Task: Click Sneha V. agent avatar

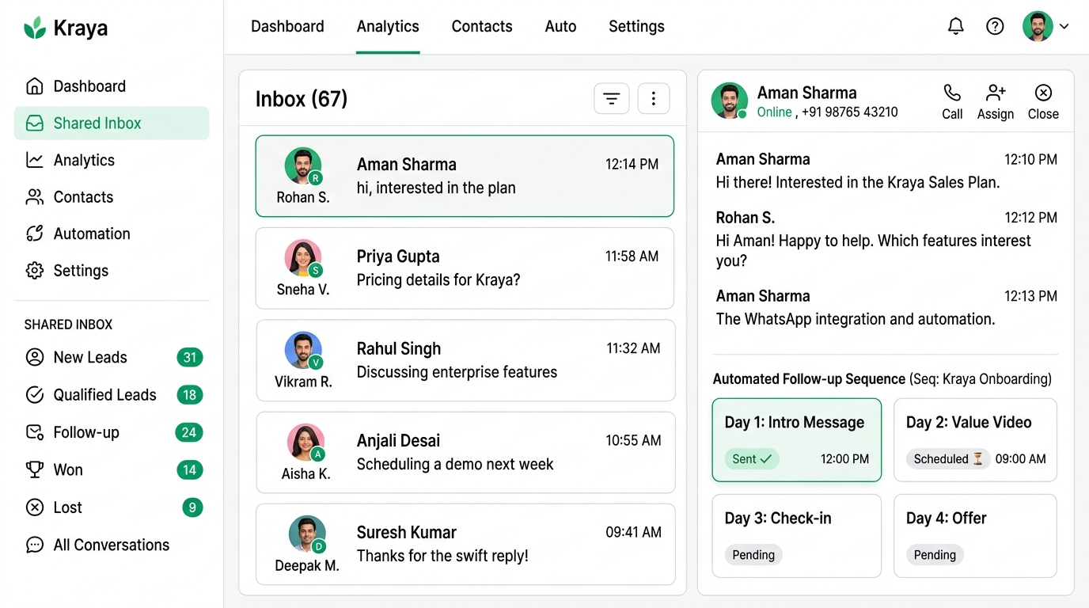Action: click(x=303, y=258)
